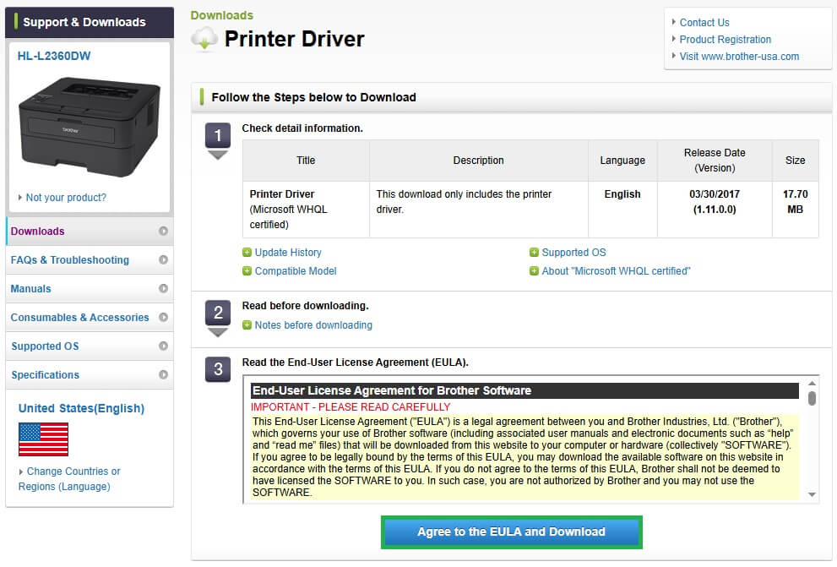The image size is (837, 567).
Task: Open Consumables & Accessories sidebar item
Action: (x=90, y=318)
